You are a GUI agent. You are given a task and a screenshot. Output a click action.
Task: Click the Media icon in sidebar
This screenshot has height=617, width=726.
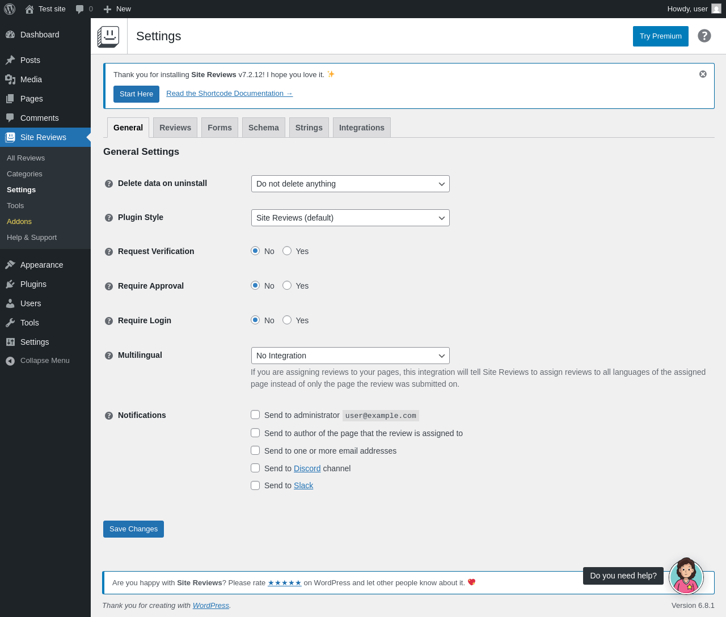10,79
